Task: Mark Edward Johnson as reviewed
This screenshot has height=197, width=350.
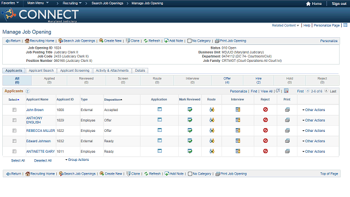Action: click(x=190, y=141)
